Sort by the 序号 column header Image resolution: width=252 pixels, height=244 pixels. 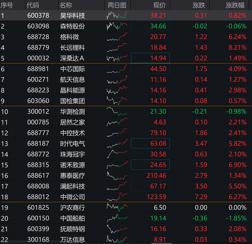click(x=6, y=5)
